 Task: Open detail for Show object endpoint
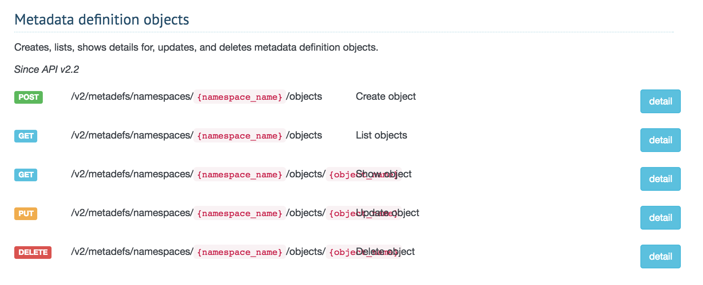pos(660,179)
